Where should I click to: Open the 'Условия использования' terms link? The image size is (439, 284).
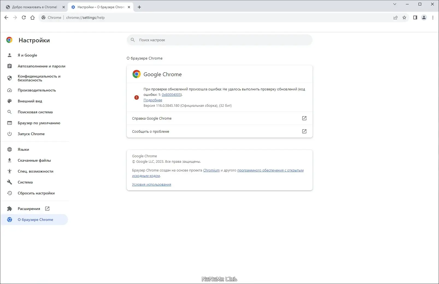152,185
